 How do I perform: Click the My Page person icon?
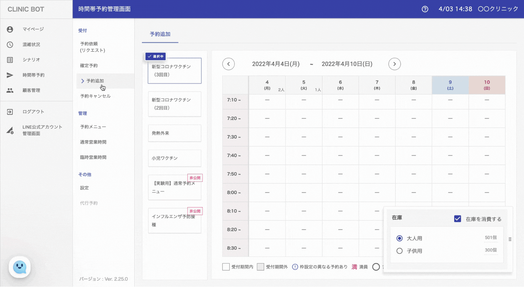(10, 29)
